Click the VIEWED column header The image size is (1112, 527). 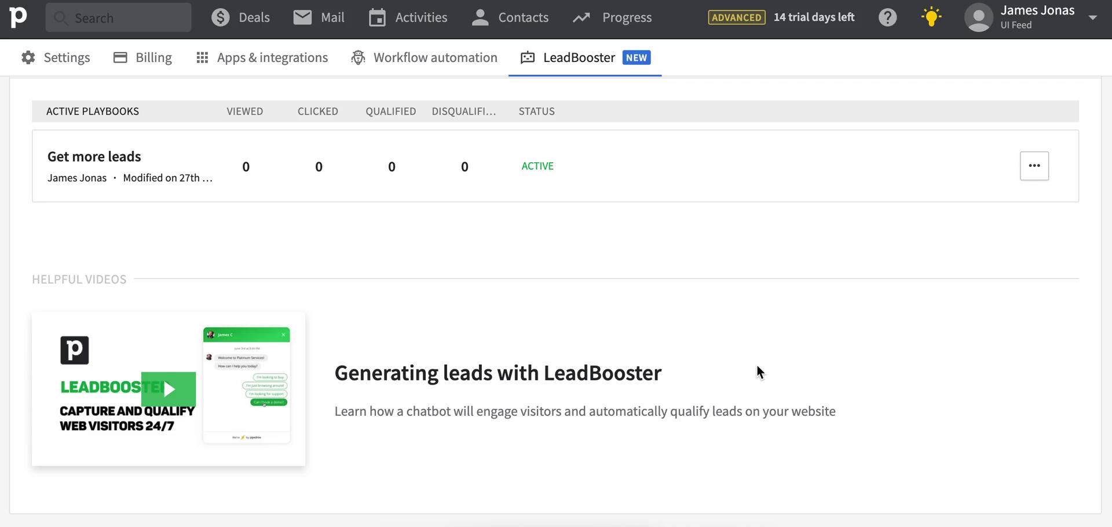(245, 111)
